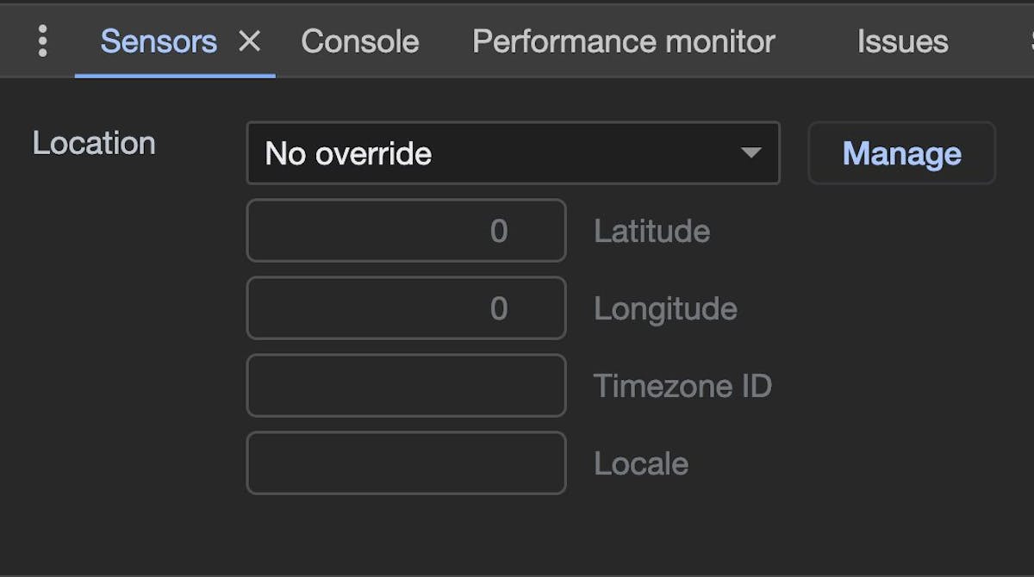1034x577 pixels.
Task: Select the Longitude value showing 0
Action: coord(500,308)
